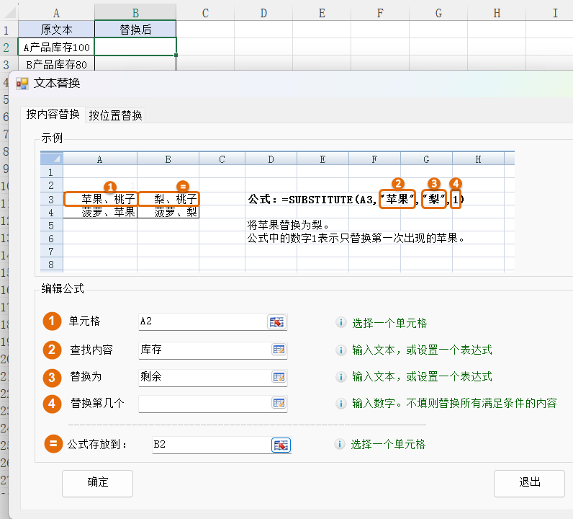Viewport: 573px width, 519px height.
Task: Click expression icon in 替换第几个 row
Action: (278, 404)
